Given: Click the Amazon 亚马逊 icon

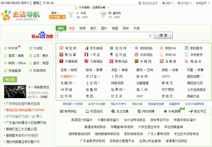Looking at the screenshot, I should click(x=112, y=54).
